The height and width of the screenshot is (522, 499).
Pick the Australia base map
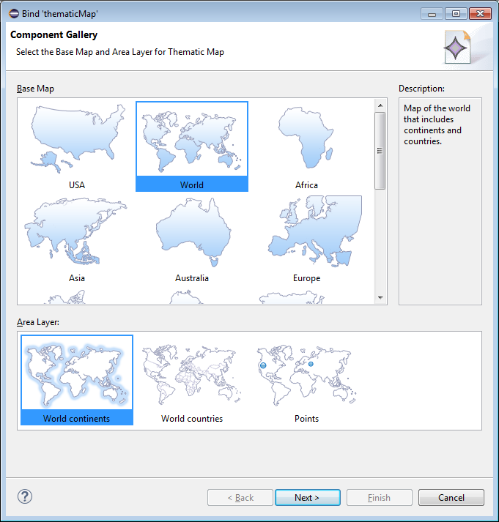coord(192,239)
